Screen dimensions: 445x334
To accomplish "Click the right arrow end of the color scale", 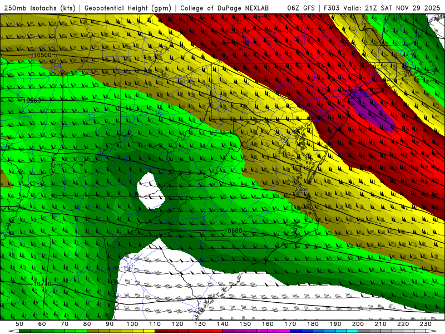I will click(432, 331).
